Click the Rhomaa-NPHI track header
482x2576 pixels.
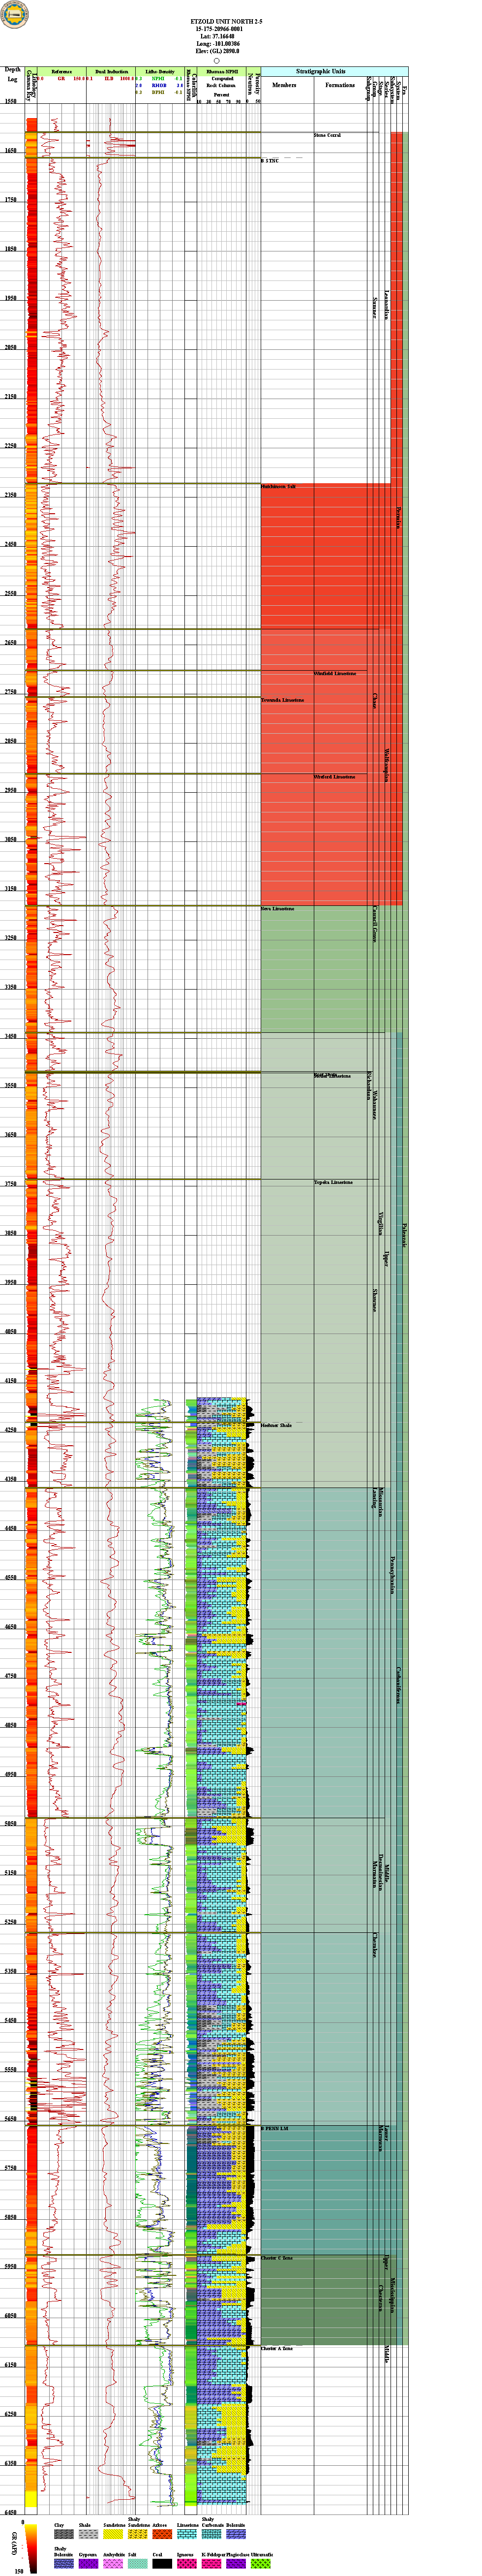click(222, 72)
